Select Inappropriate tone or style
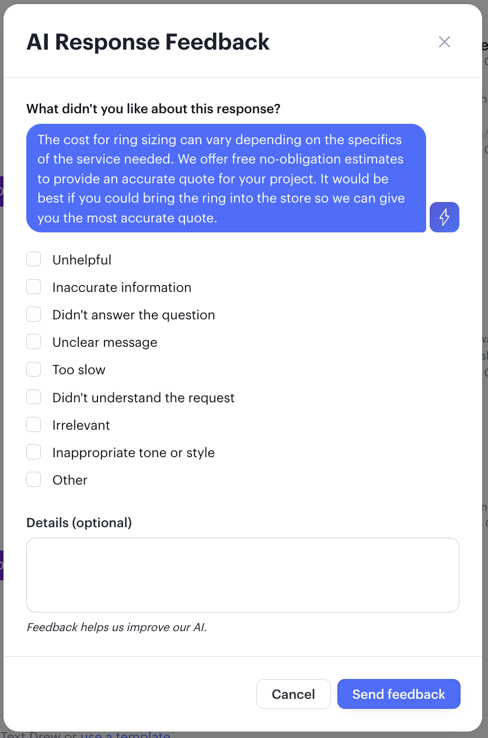 pos(33,451)
